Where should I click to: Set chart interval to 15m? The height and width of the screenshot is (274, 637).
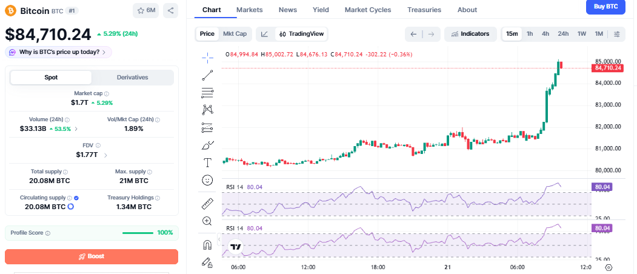[512, 34]
